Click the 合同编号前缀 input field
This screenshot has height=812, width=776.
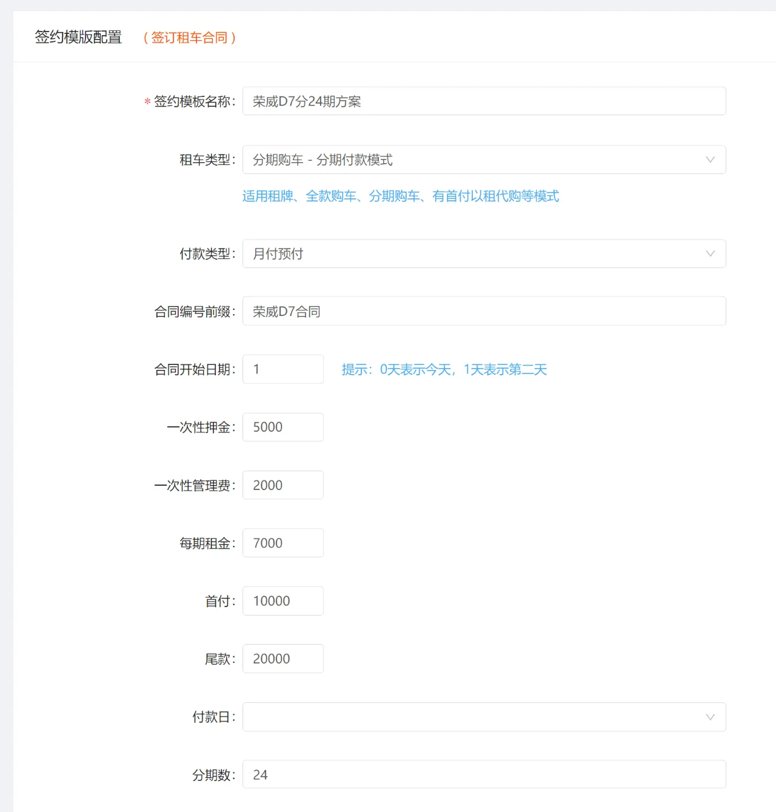(x=484, y=311)
